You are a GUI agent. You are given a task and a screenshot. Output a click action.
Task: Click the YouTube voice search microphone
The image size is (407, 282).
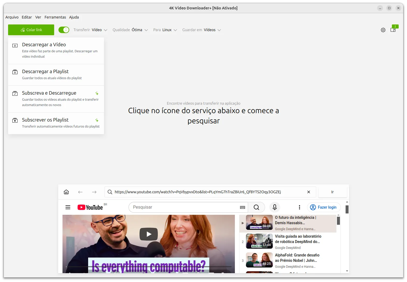(x=274, y=207)
